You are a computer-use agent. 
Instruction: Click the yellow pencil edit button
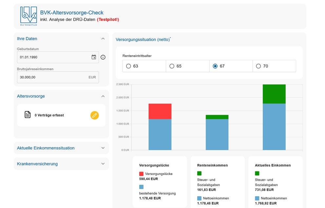tap(94, 115)
